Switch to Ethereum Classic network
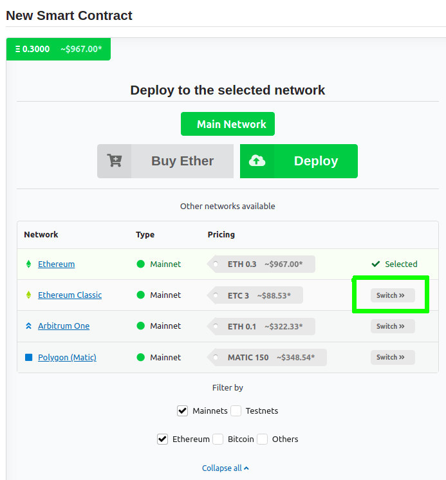 click(x=393, y=295)
